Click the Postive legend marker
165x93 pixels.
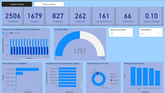111,77
